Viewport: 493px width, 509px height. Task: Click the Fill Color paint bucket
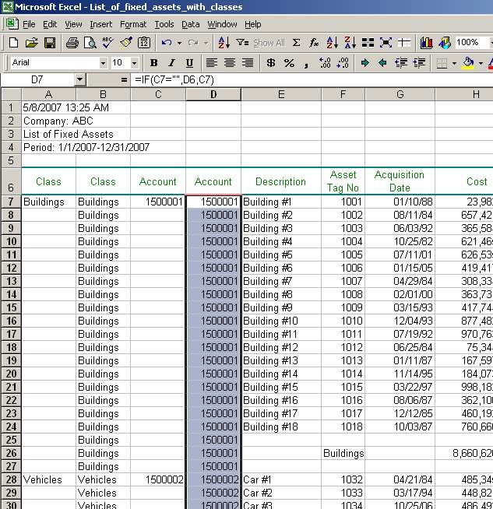click(468, 62)
